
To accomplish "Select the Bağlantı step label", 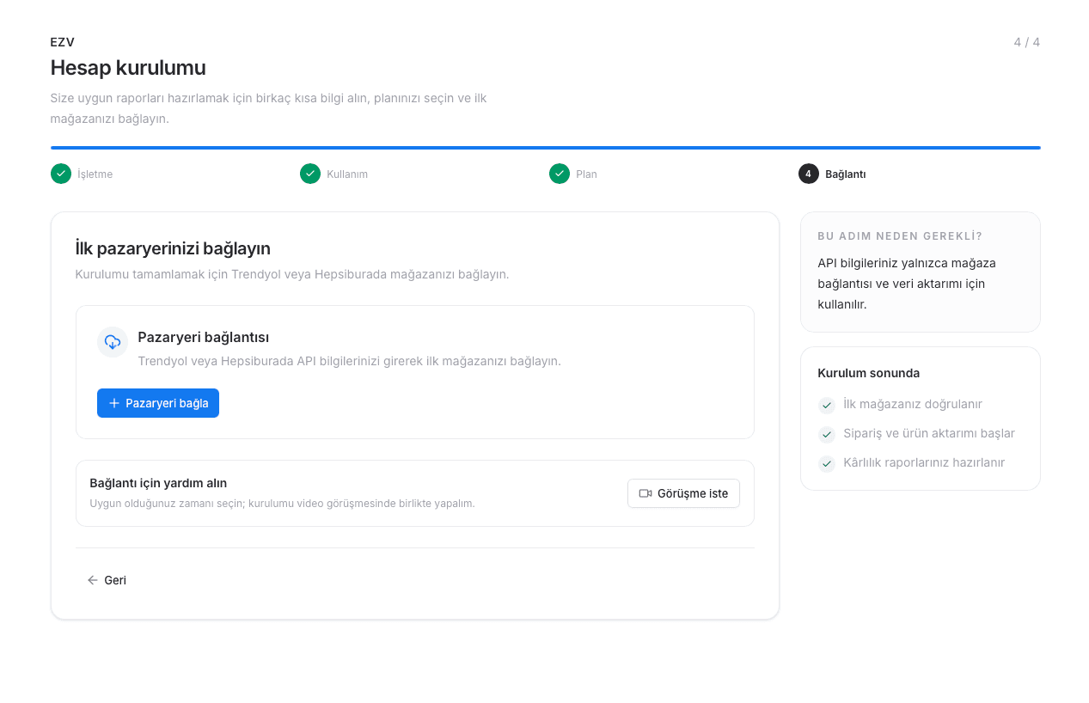I will [846, 174].
